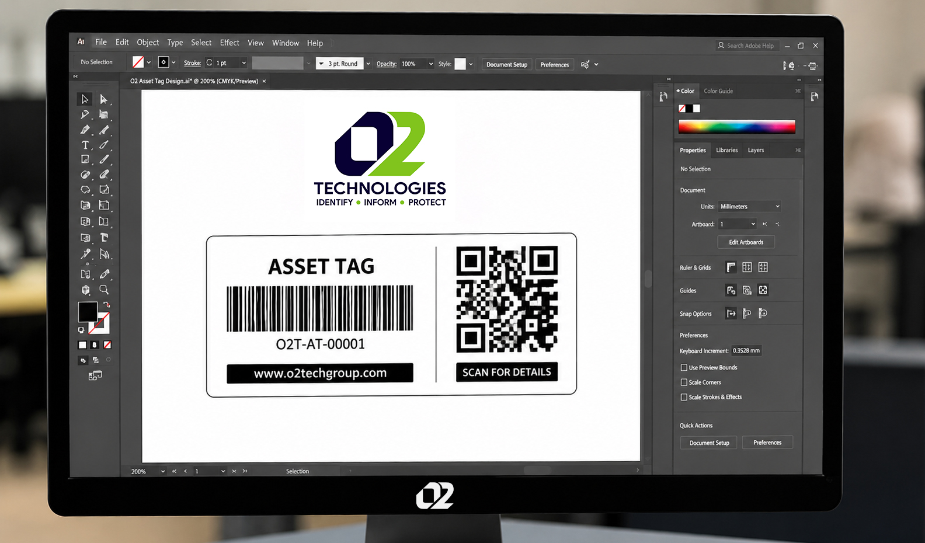Click the Stroke label link in control bar

tap(192, 63)
